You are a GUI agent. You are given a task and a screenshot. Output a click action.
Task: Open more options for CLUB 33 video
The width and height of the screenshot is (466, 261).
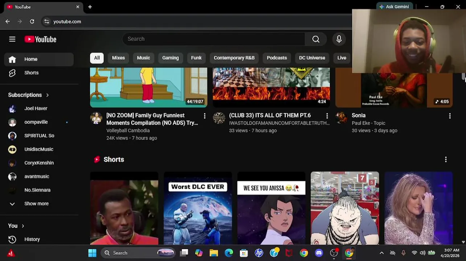coord(327,116)
